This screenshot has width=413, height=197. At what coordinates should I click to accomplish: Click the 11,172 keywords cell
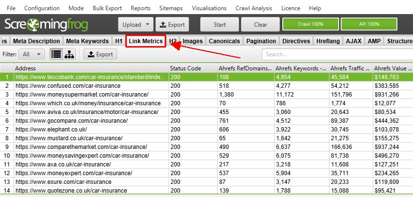point(302,95)
